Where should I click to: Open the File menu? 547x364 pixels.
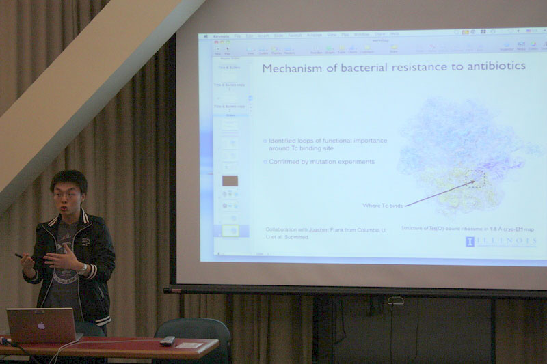pos(237,35)
